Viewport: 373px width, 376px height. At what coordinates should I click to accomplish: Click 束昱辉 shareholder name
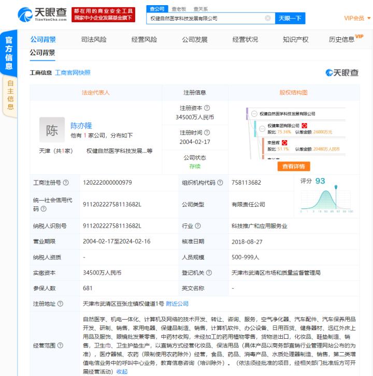click(274, 143)
